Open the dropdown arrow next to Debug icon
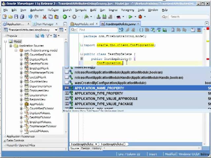The width and height of the screenshot is (211, 158). [145, 17]
